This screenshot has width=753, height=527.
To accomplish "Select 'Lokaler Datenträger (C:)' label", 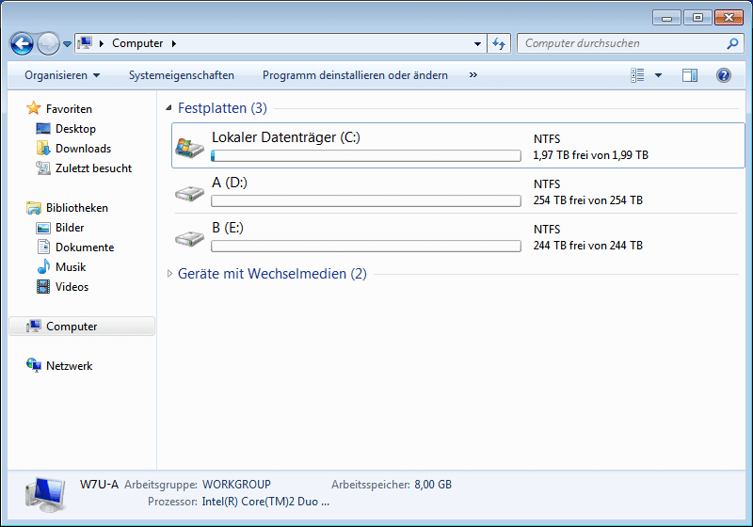I will click(x=286, y=137).
